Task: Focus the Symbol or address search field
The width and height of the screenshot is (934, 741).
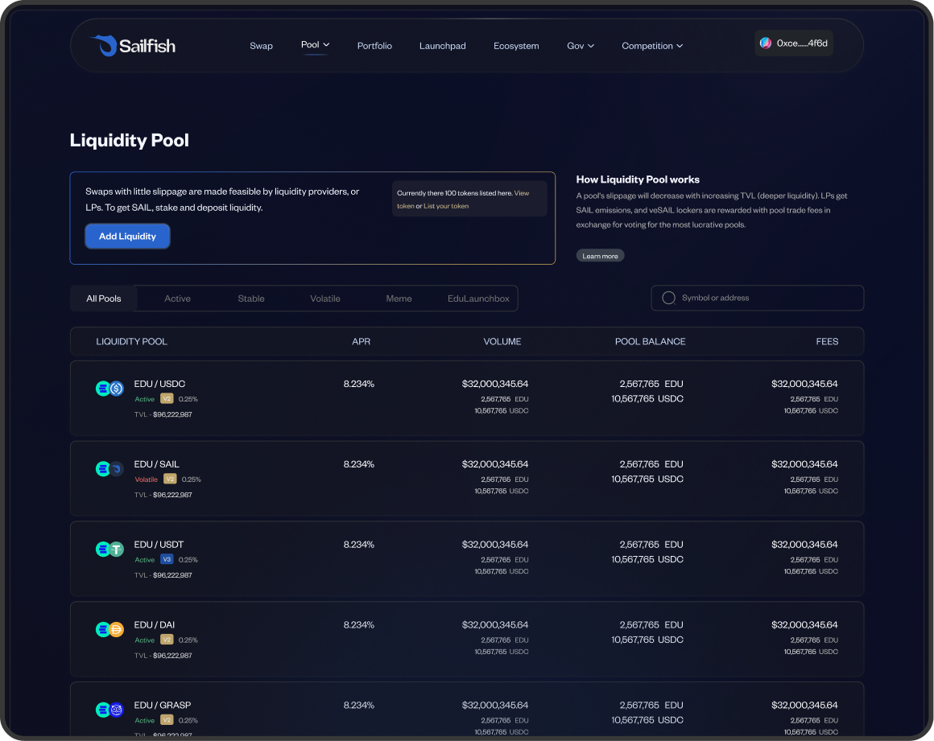Action: (x=765, y=298)
